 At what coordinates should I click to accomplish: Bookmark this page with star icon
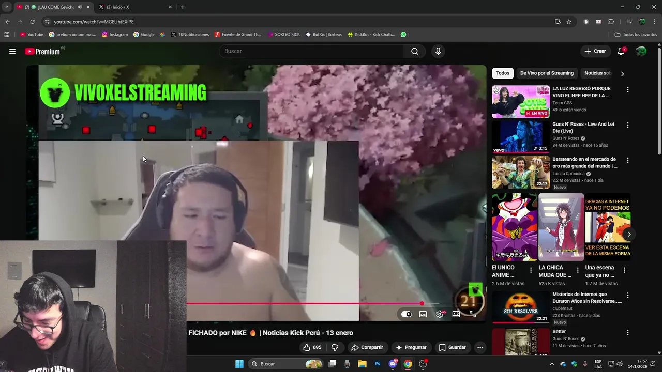point(569,22)
